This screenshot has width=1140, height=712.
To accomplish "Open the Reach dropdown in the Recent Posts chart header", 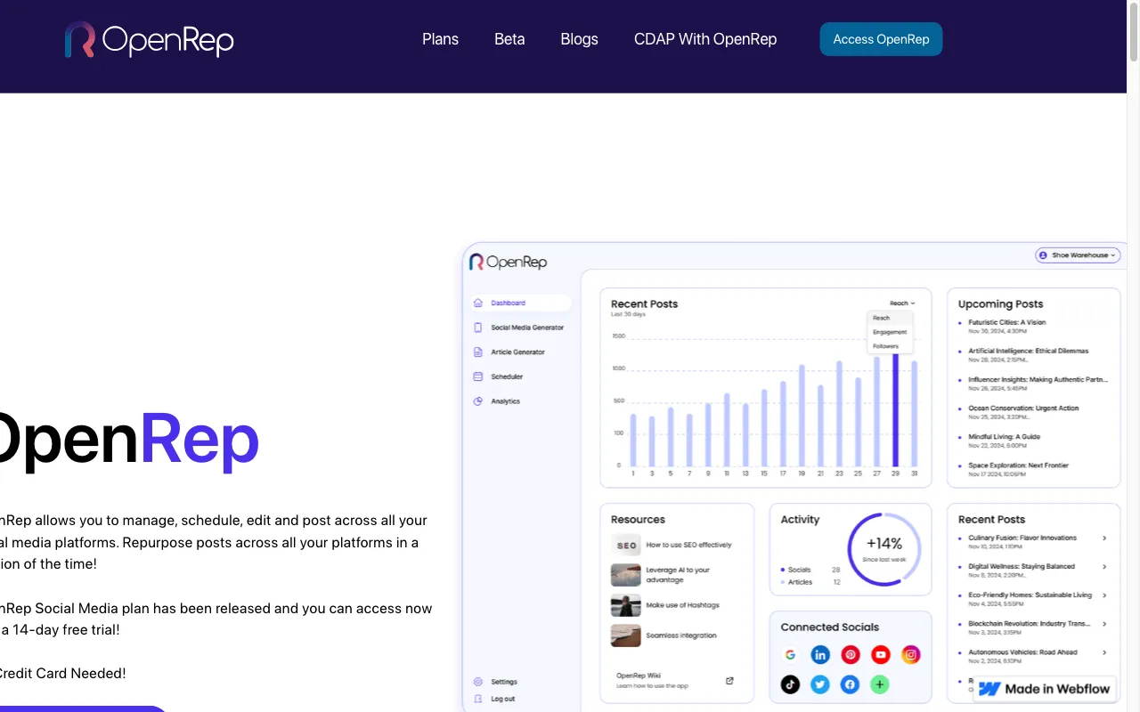I will pyautogui.click(x=902, y=303).
